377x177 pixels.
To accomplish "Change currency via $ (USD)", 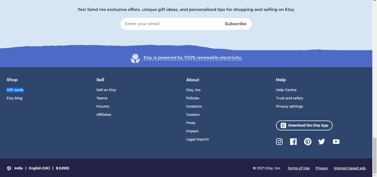I will tap(62, 168).
